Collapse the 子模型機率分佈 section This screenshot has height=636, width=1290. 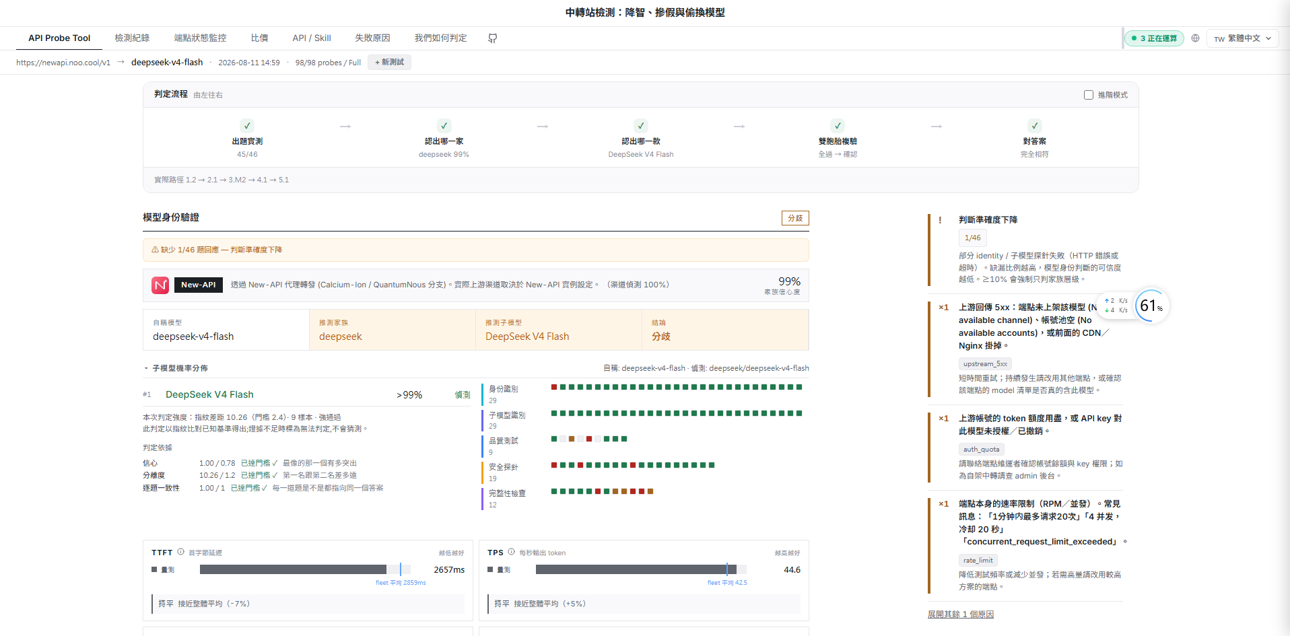tap(175, 368)
